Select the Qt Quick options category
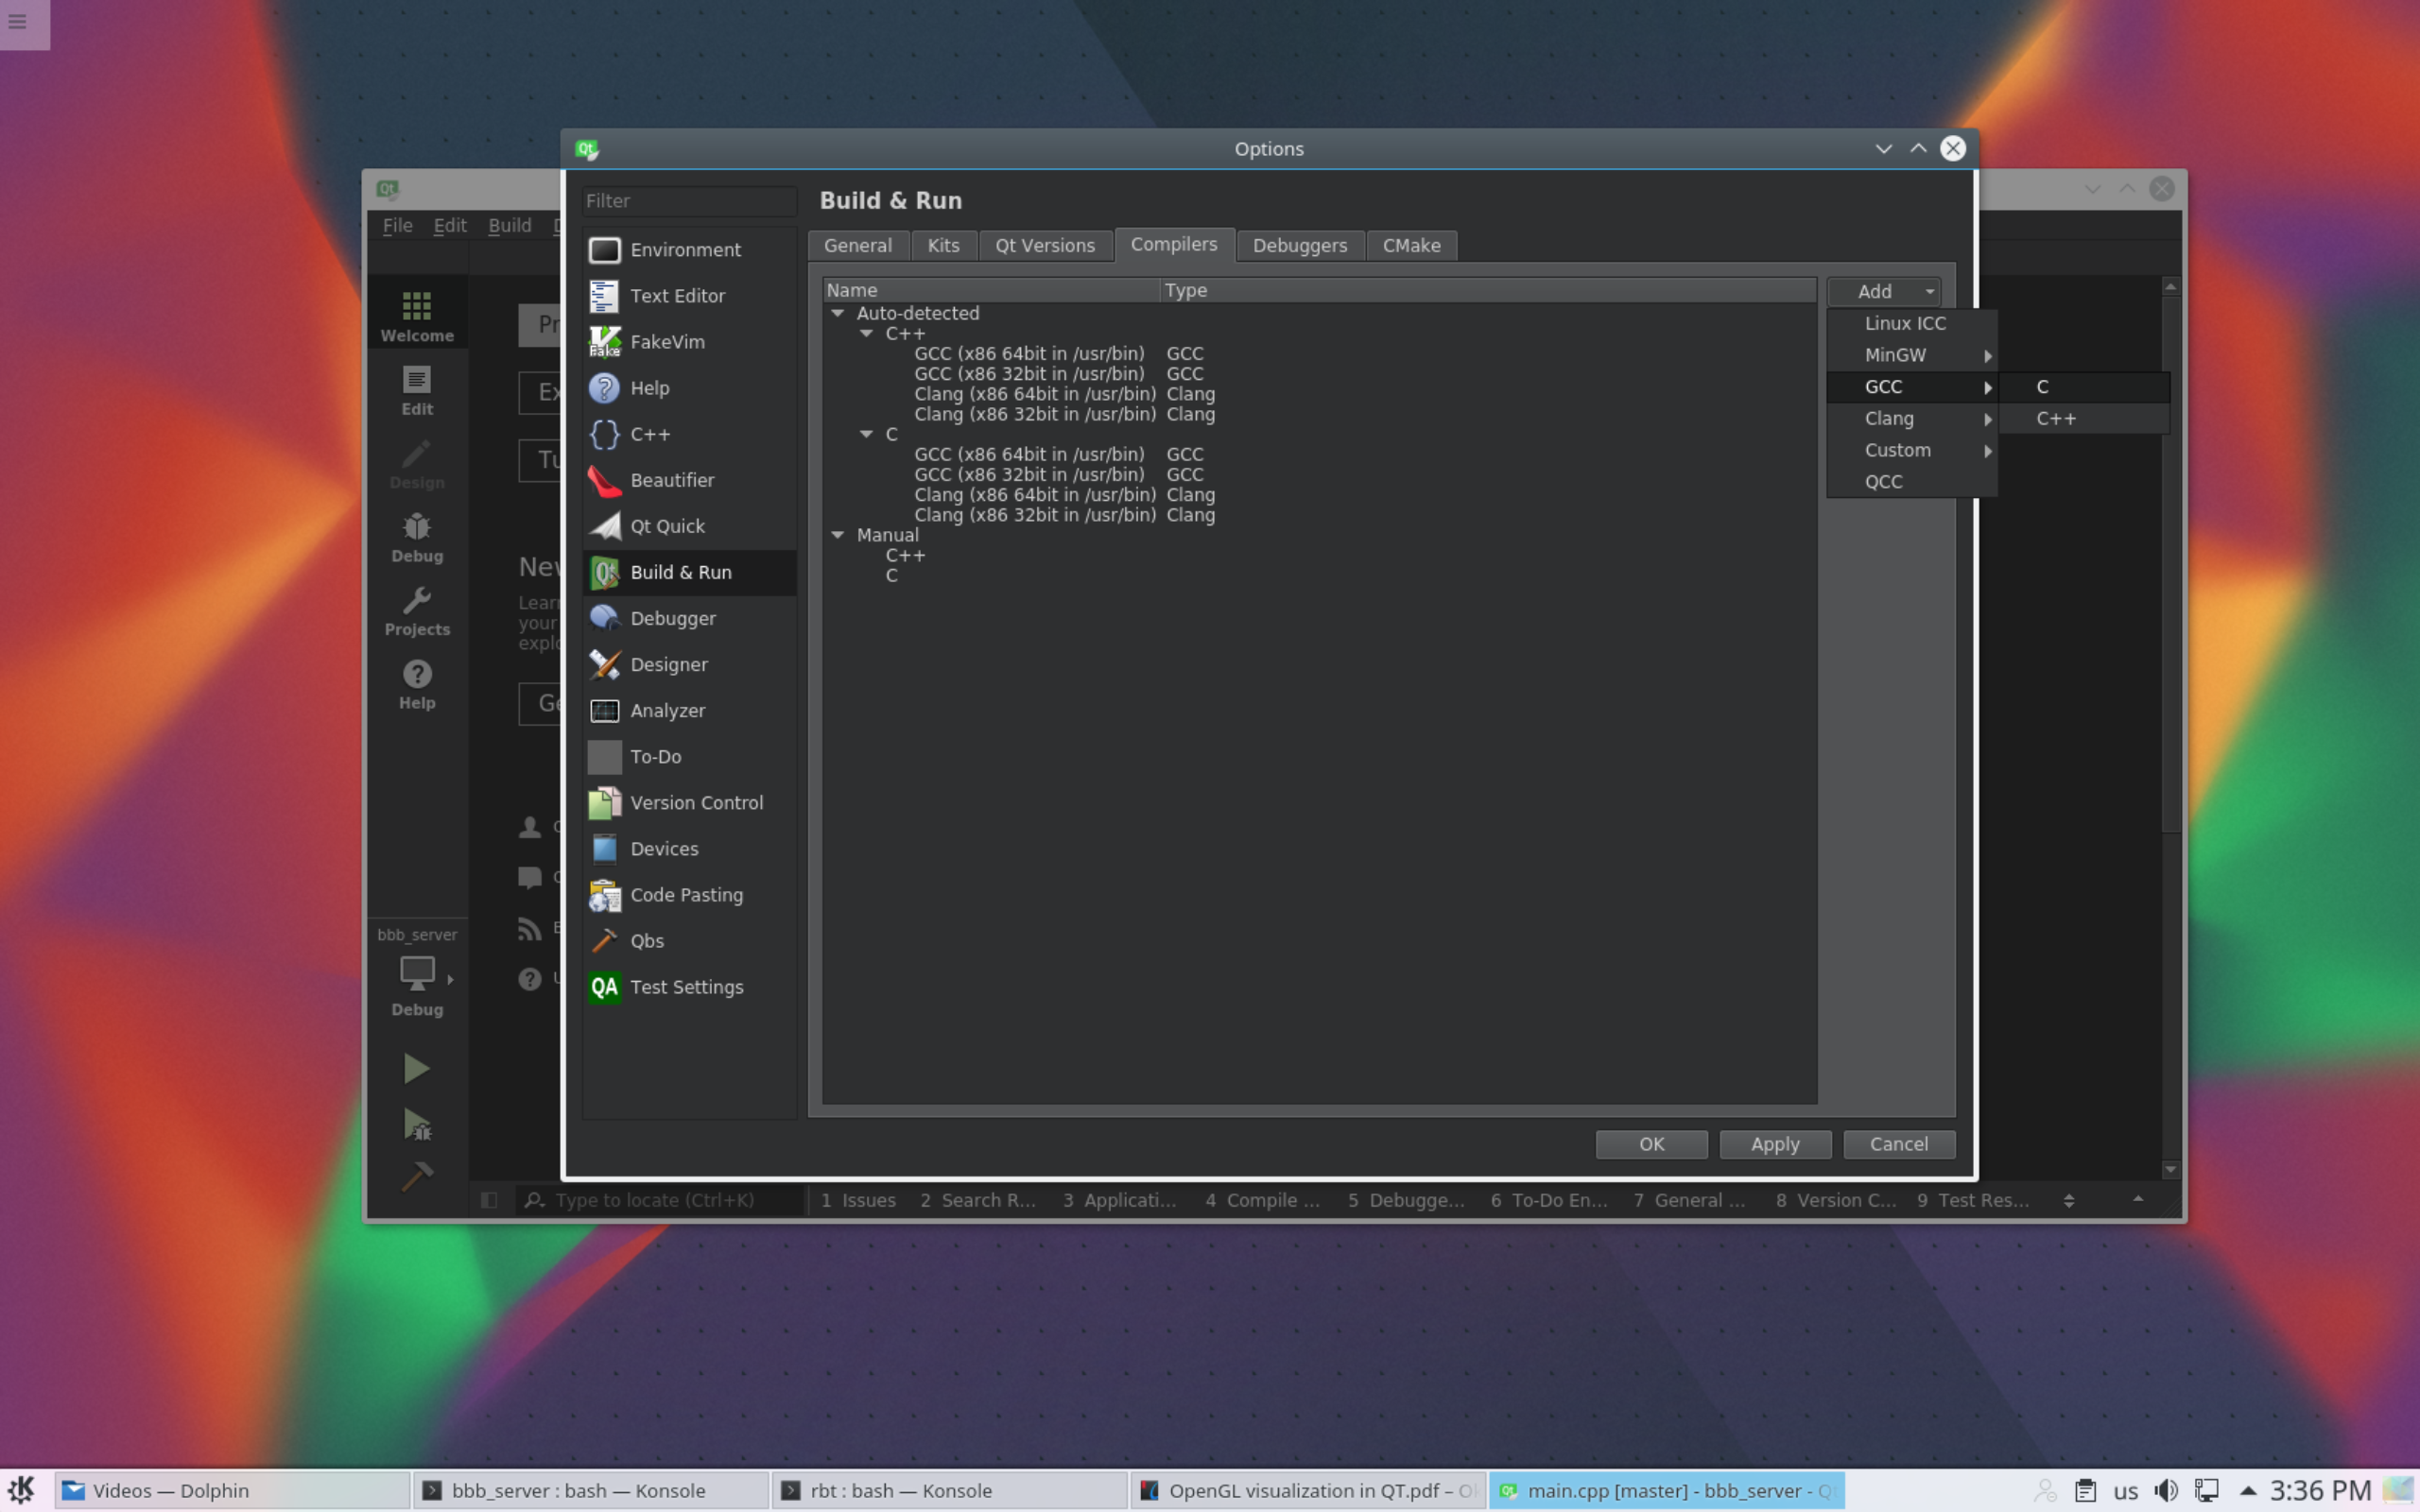The image size is (2420, 1512). click(689, 526)
